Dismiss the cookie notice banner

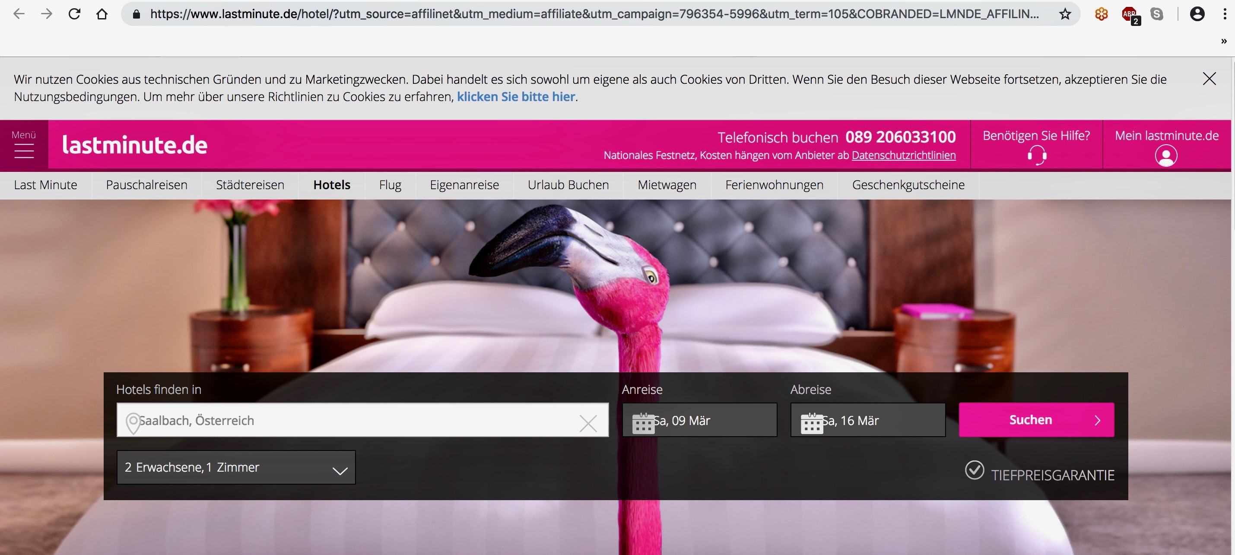[x=1209, y=79]
